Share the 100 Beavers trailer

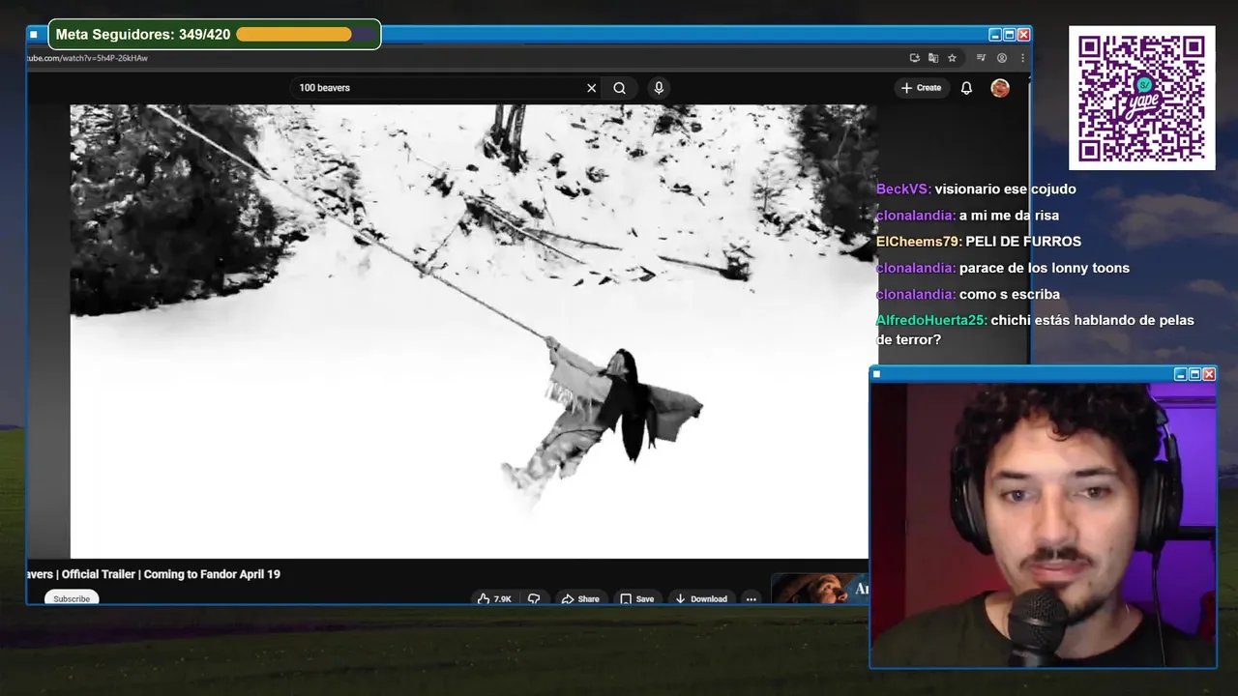point(580,598)
